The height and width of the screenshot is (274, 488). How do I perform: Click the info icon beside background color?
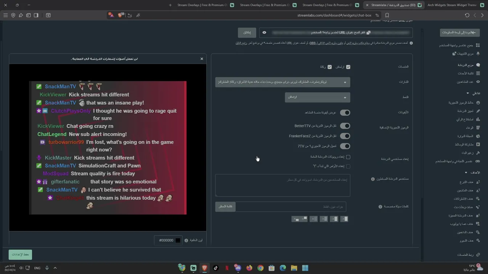(186, 241)
